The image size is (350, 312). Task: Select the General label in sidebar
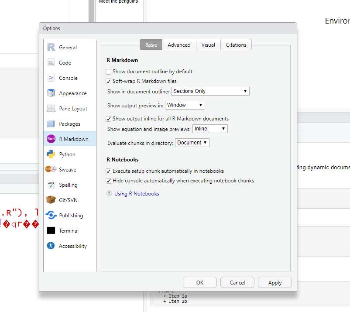68,47
